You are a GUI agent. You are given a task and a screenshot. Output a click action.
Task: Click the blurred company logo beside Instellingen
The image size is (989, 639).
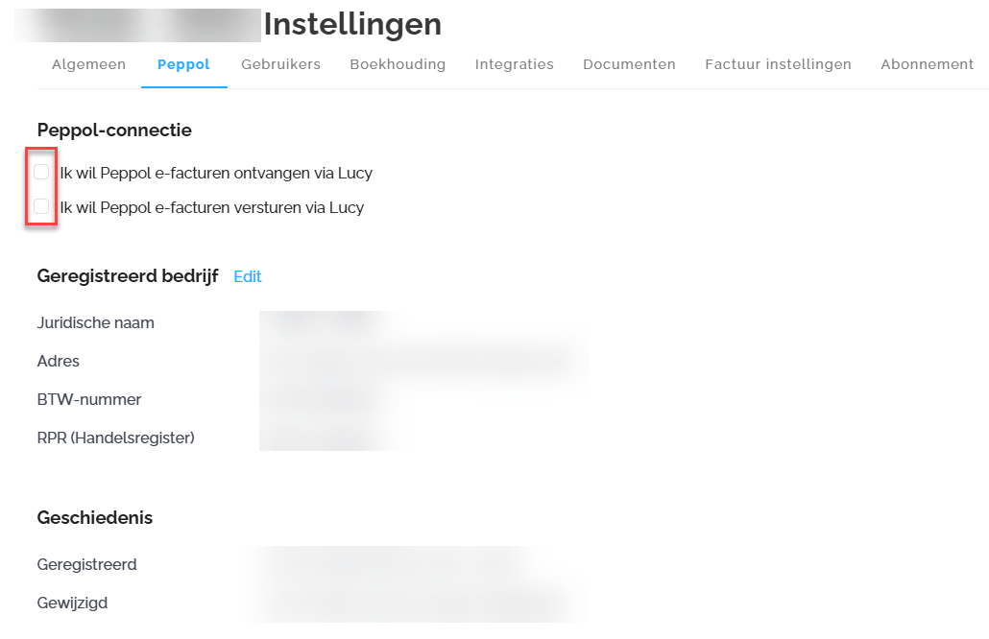[137, 25]
